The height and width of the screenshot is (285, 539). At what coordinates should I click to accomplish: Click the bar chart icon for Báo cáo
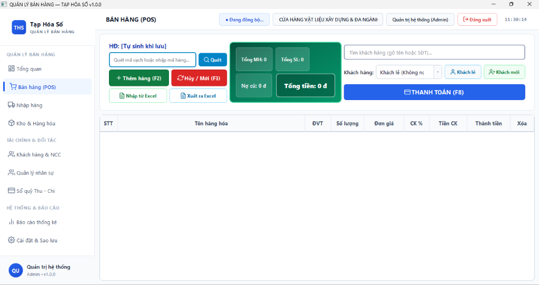(12, 222)
